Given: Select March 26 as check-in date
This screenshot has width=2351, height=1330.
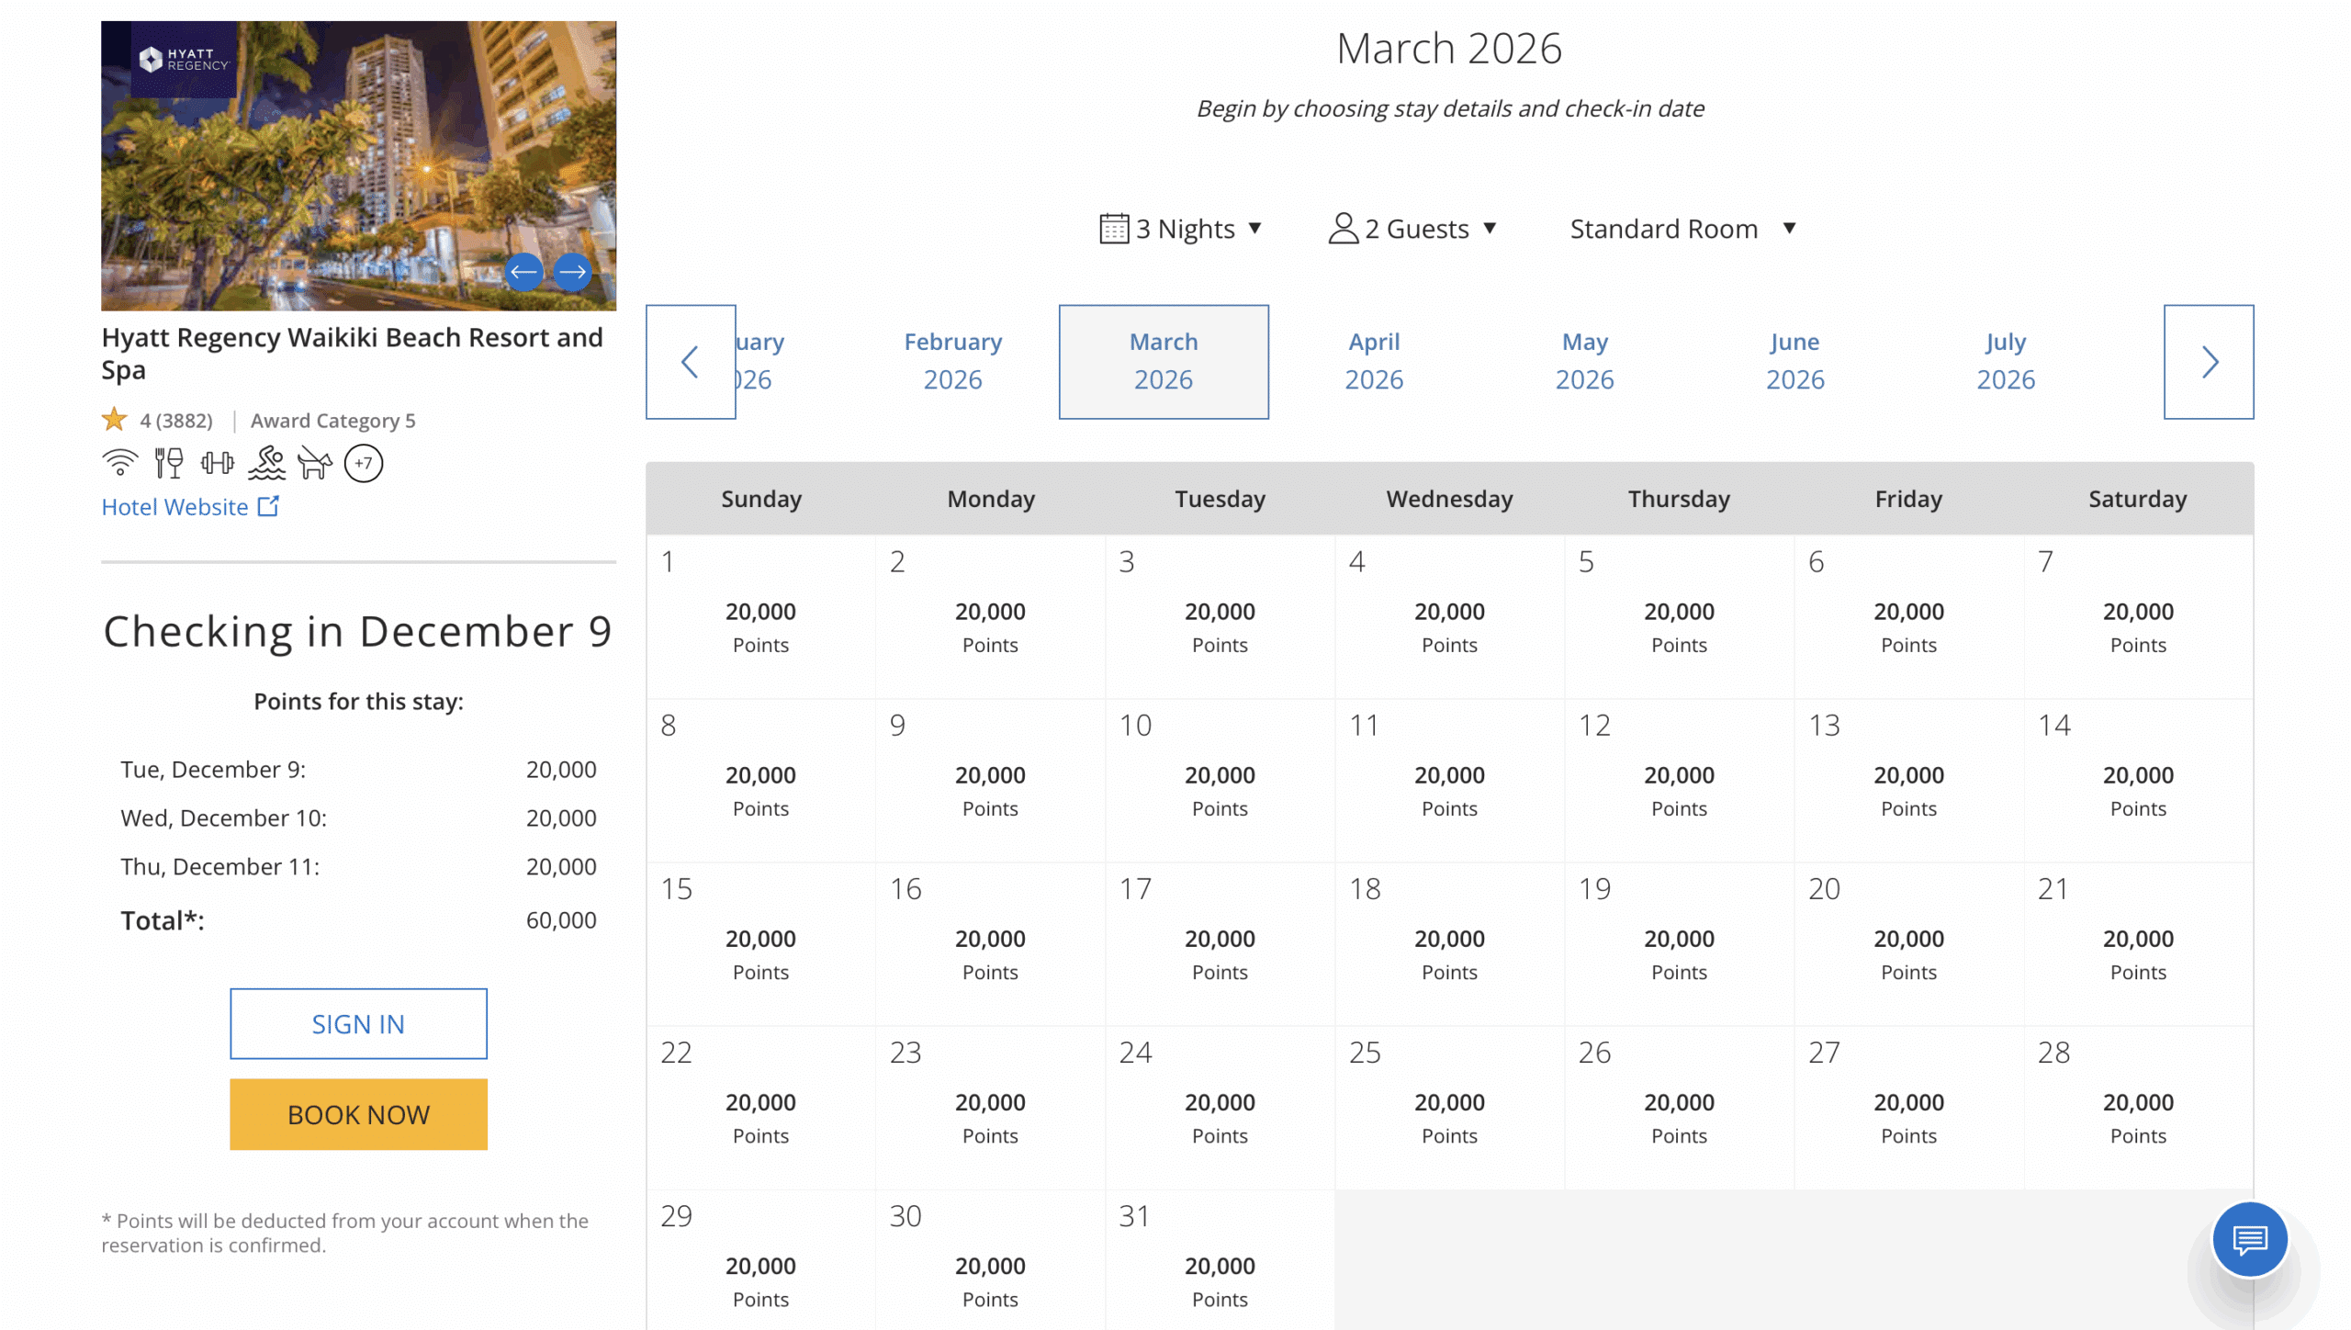Looking at the screenshot, I should point(1679,1107).
